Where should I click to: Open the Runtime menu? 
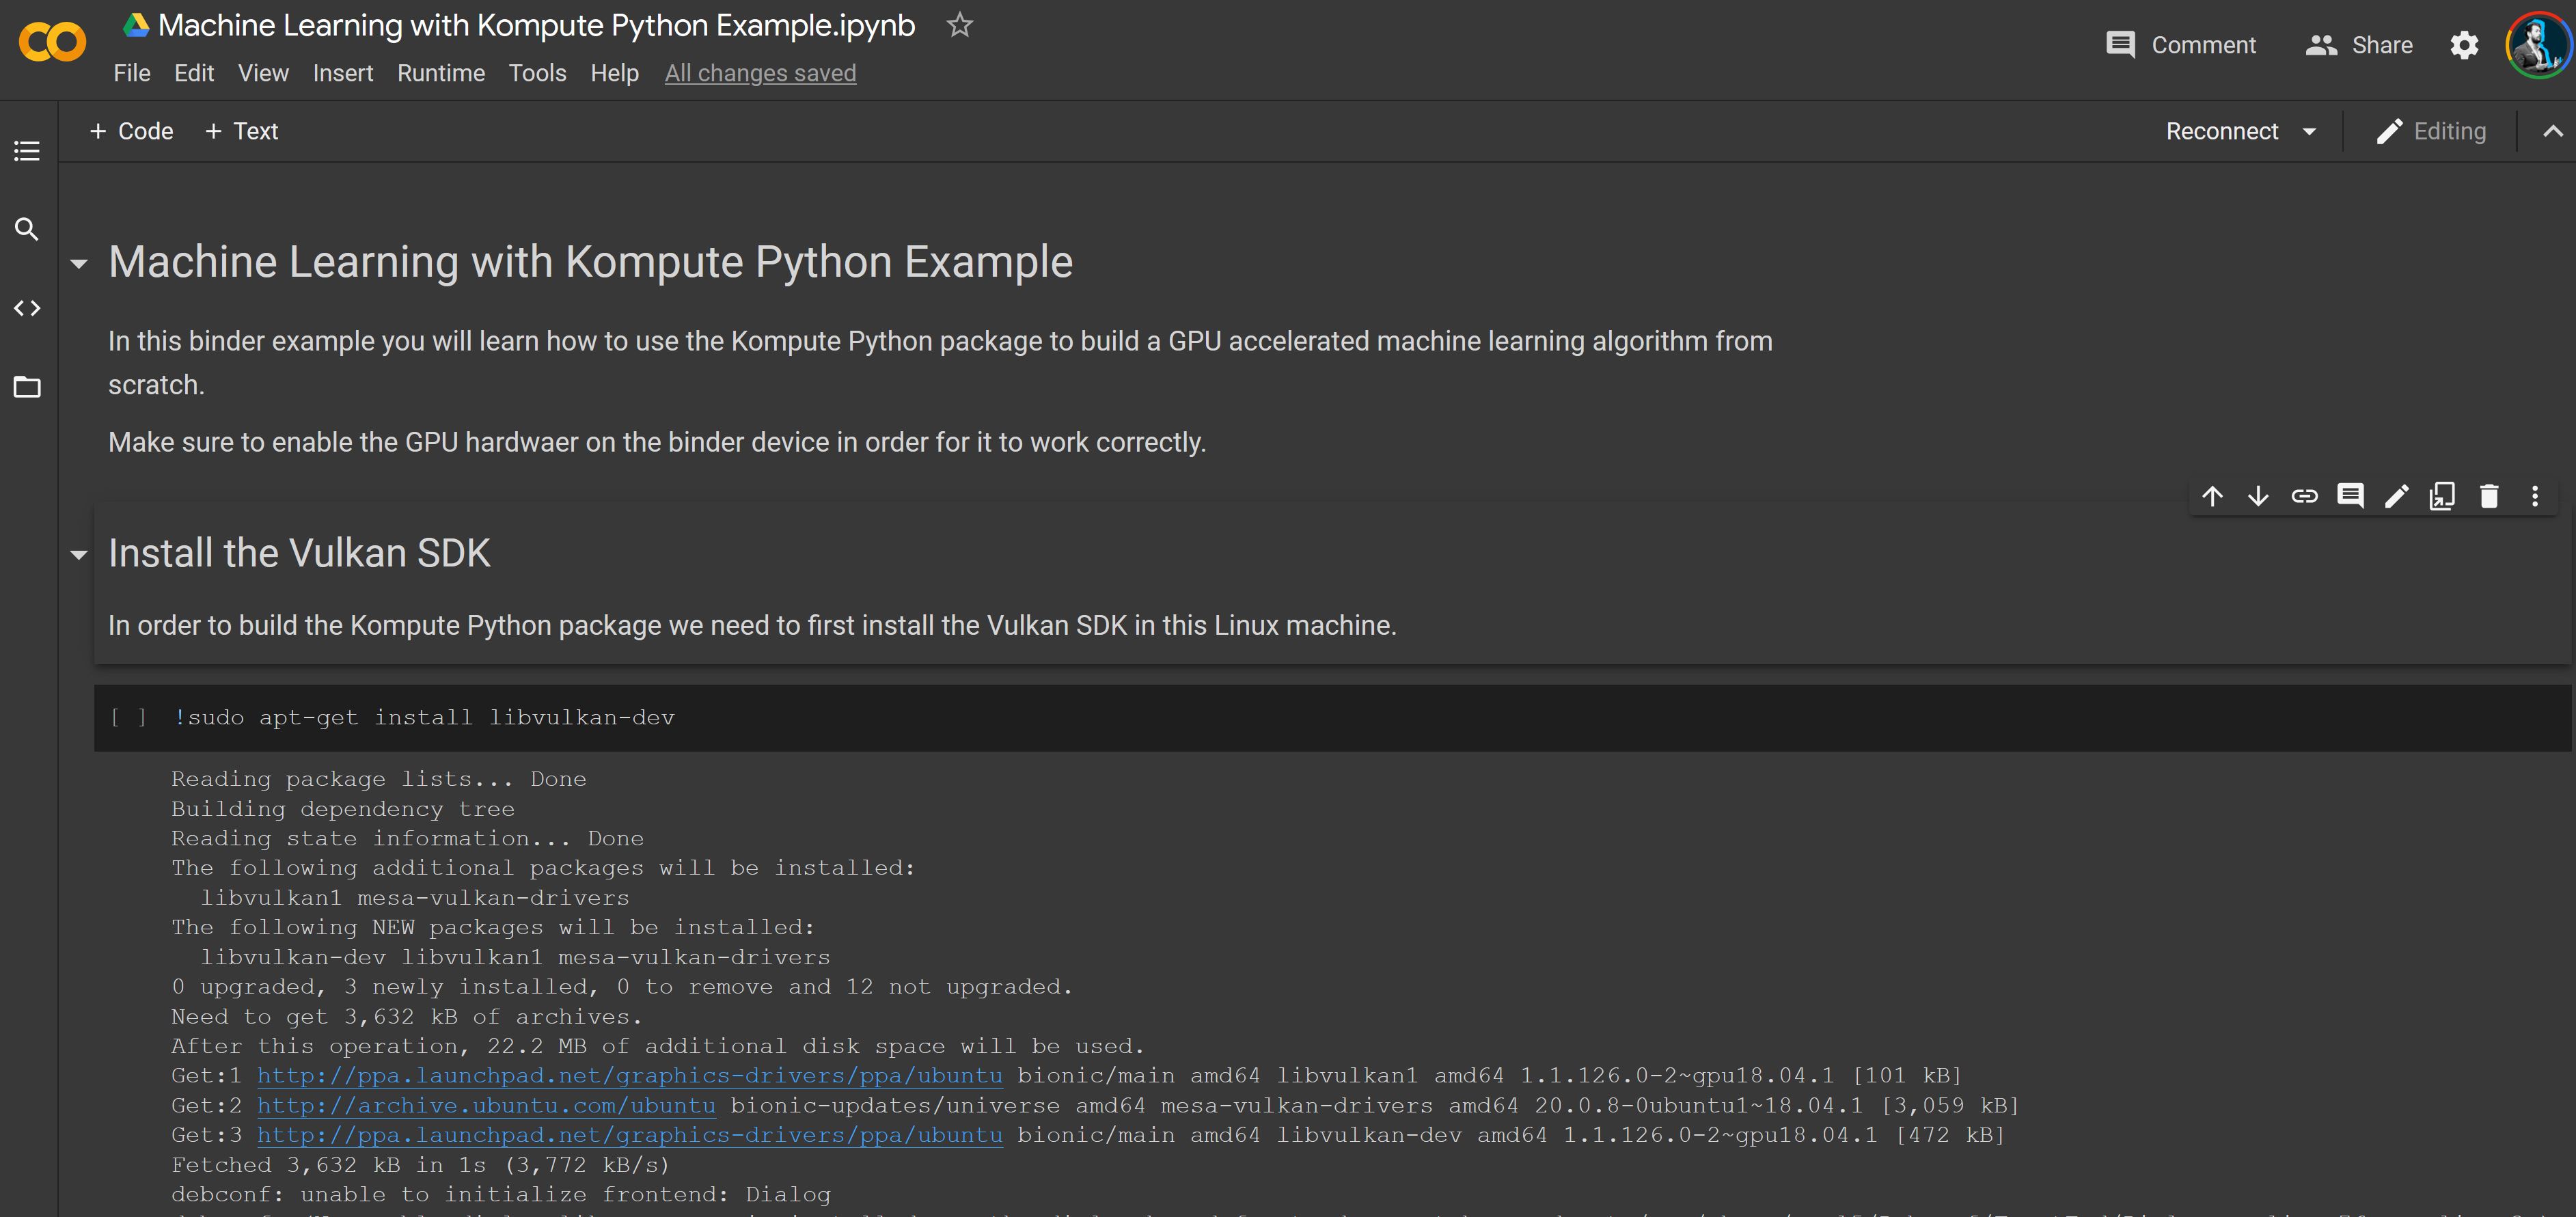pyautogui.click(x=441, y=73)
